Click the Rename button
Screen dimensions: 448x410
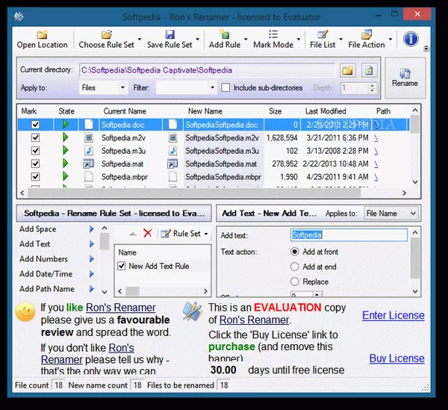[x=405, y=78]
